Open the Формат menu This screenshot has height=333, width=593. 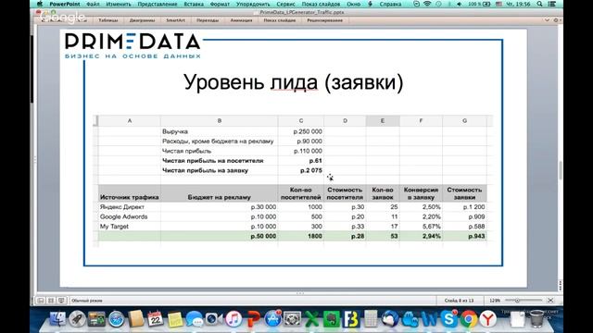[x=220, y=4]
